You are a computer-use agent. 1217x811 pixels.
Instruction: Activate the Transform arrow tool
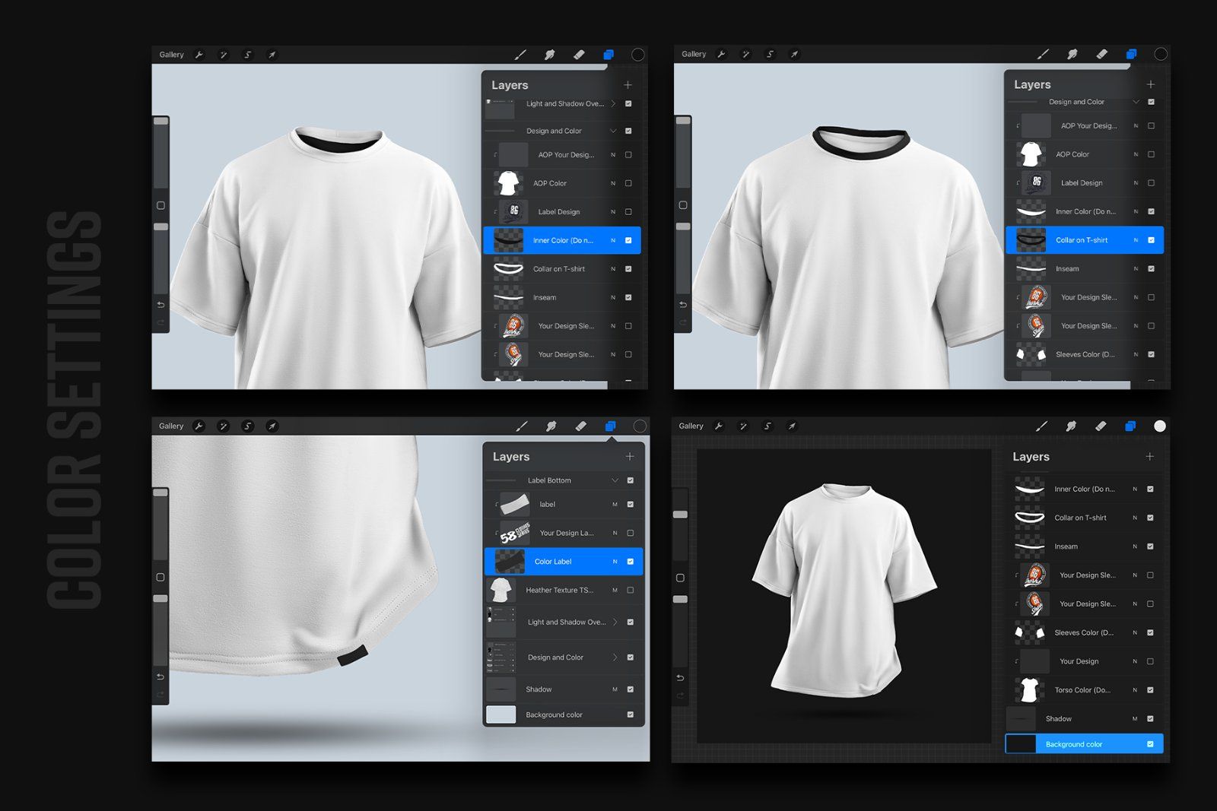(272, 54)
